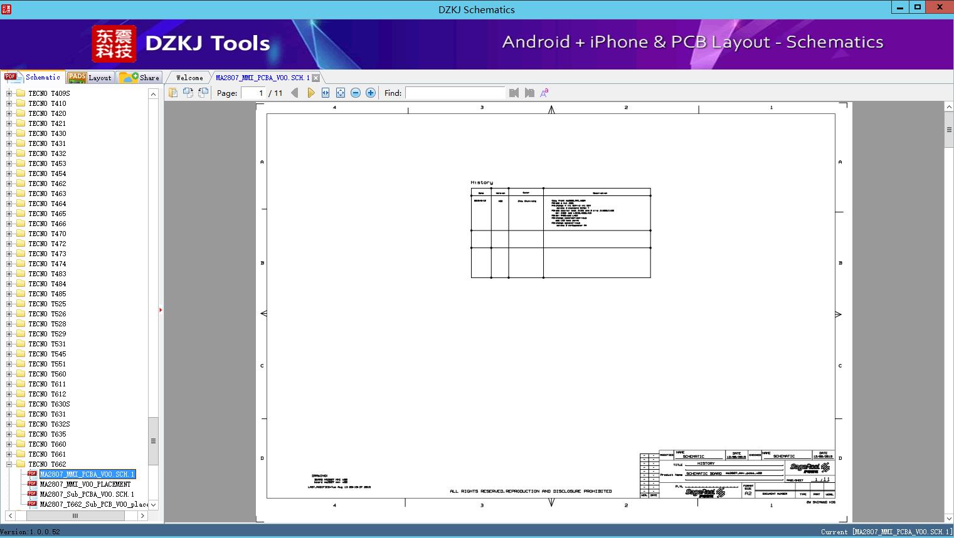Click the find next icon
The height and width of the screenshot is (538, 954).
point(529,93)
